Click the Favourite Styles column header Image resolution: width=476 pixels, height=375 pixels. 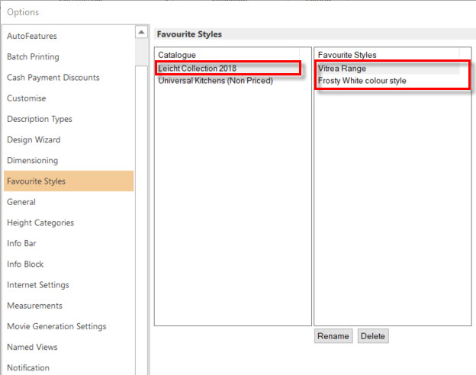pos(388,55)
